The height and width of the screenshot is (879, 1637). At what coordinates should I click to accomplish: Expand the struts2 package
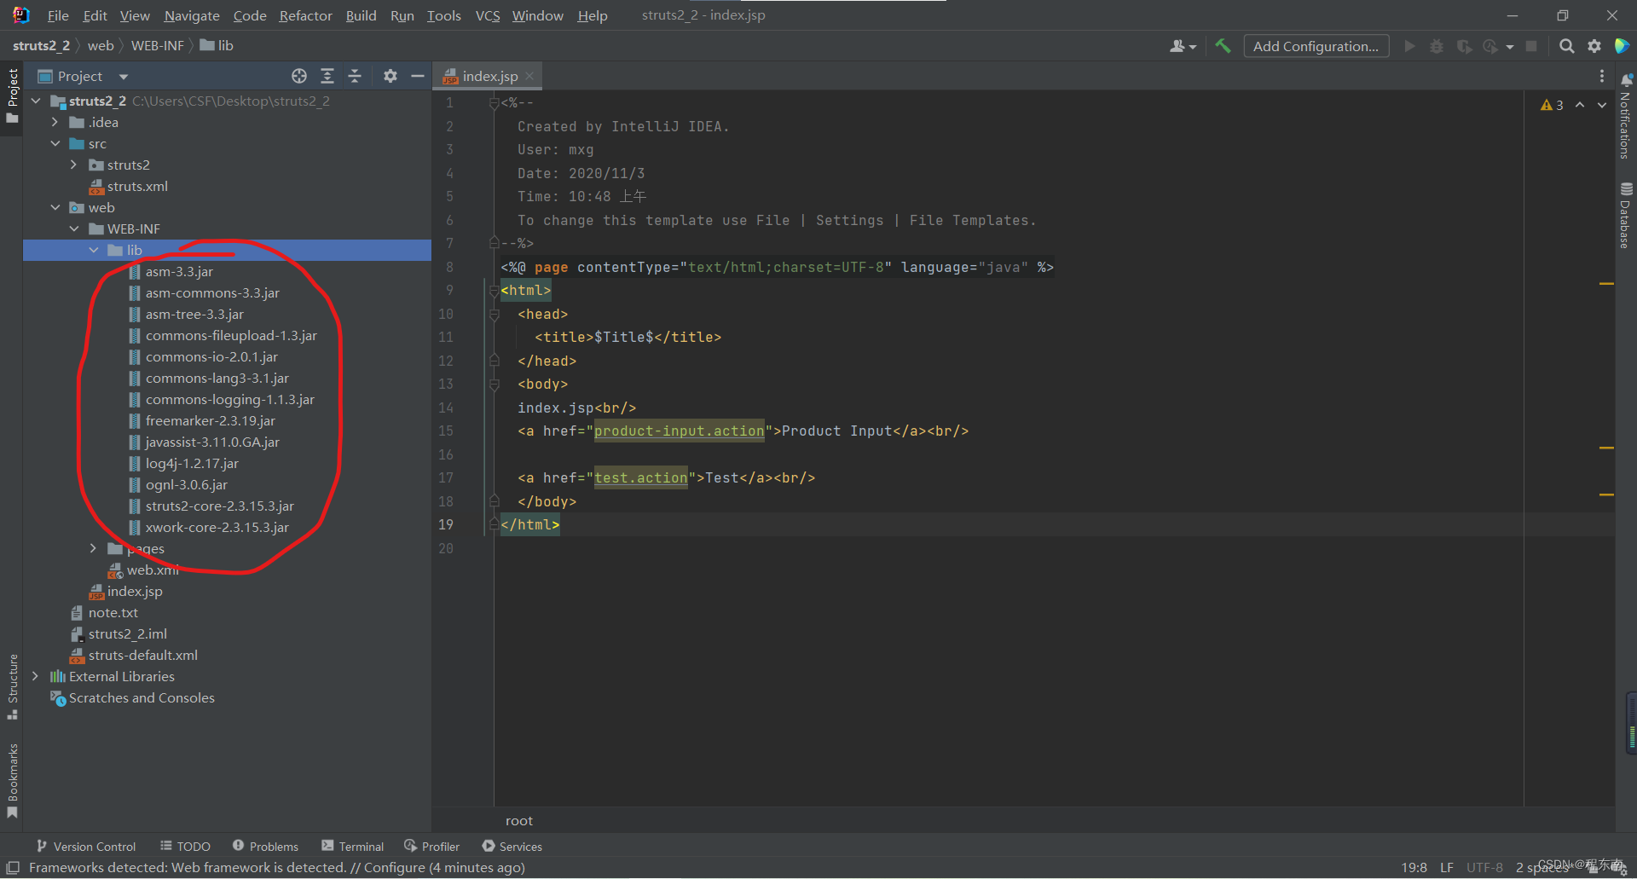pos(74,165)
